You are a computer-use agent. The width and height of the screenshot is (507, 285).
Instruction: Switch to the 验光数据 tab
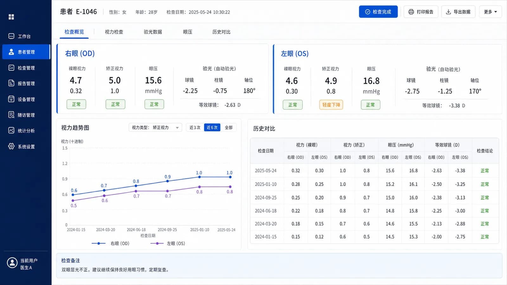pyautogui.click(x=153, y=32)
